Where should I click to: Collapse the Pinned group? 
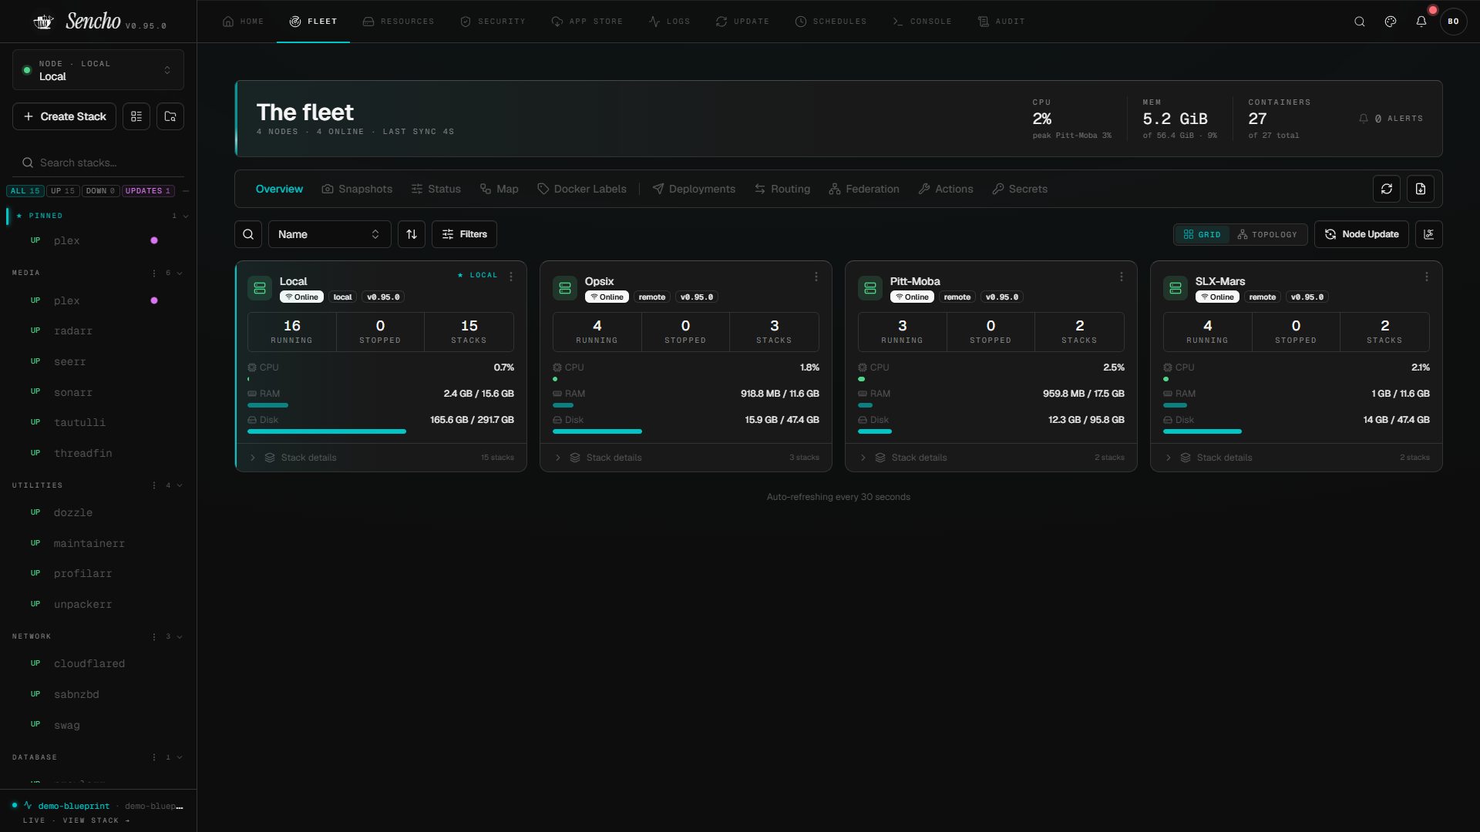tap(186, 216)
